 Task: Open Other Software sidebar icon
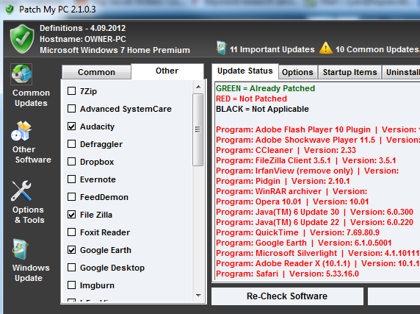21,131
